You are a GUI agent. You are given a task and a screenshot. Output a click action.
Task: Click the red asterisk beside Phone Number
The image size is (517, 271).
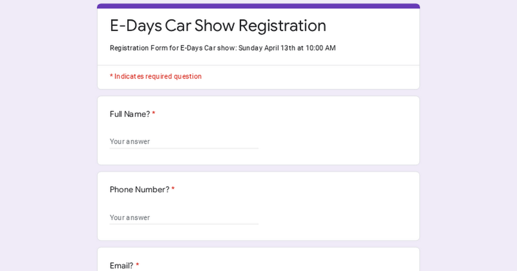173,190
